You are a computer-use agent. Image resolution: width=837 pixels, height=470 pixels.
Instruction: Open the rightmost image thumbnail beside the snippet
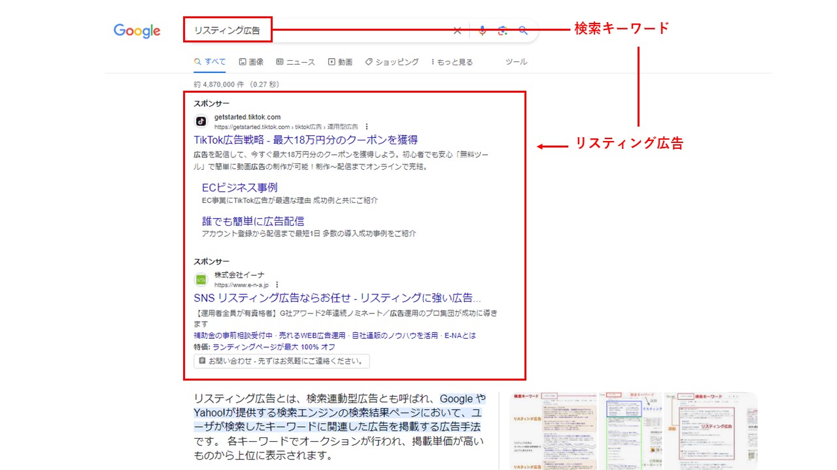click(x=711, y=431)
